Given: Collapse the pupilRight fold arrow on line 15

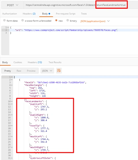Looking at the screenshot, I should pyautogui.click(x=12, y=115).
